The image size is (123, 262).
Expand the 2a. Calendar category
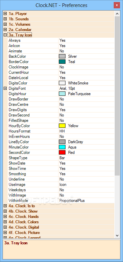(5, 30)
